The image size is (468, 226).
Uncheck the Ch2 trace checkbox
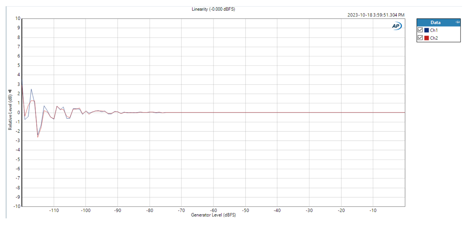[x=420, y=38]
